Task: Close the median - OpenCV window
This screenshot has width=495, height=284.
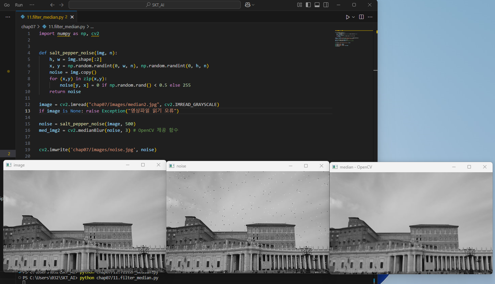Action: click(484, 167)
